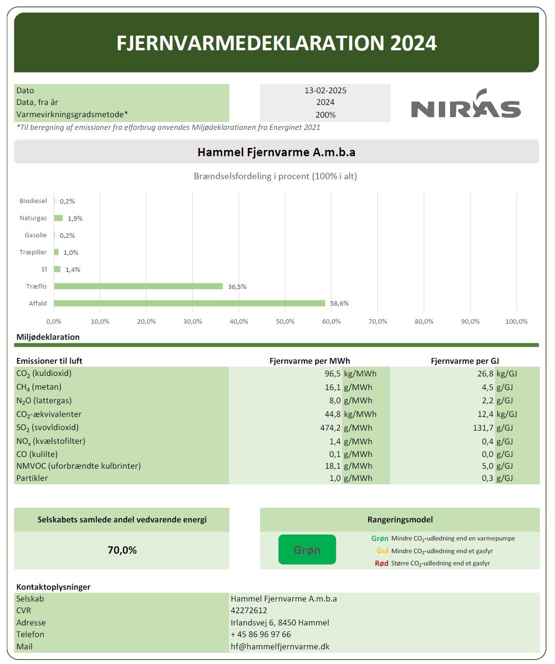Image resolution: width=555 pixels, height=664 pixels.
Task: Click the CVR number '42272612'
Action: 249,610
